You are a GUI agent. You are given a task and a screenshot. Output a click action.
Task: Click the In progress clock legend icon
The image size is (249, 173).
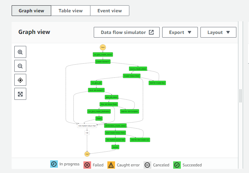54,164
